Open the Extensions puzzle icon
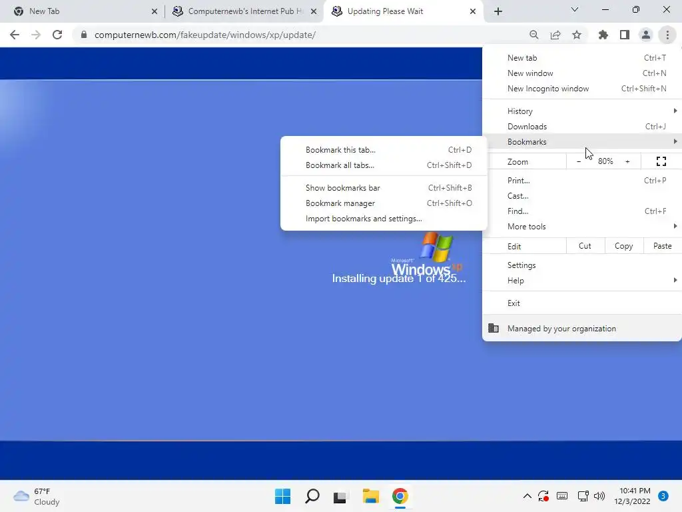682x512 pixels. coord(603,35)
